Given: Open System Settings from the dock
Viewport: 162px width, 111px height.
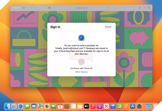Looking at the screenshot, I should click(x=139, y=106).
